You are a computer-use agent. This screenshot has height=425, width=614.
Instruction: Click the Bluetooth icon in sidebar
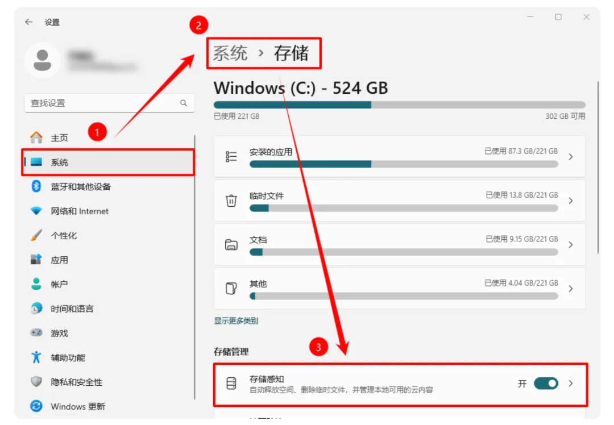click(36, 186)
